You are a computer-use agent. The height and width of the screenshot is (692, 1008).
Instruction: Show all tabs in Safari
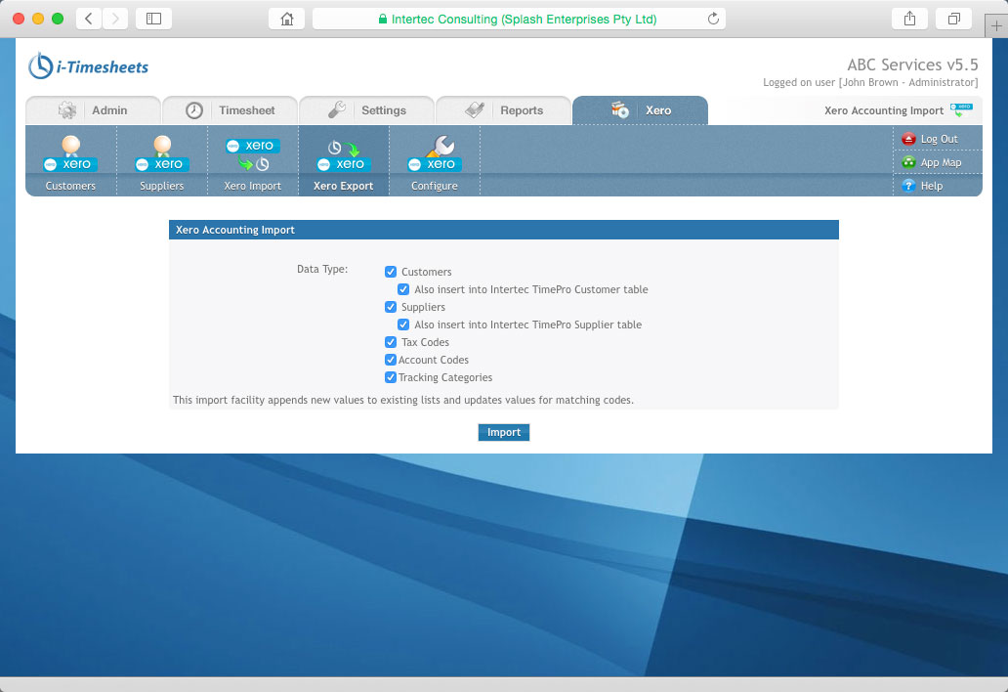pos(954,19)
